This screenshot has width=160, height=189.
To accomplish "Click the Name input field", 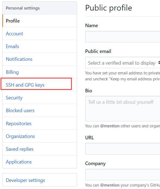I will pos(123,37).
